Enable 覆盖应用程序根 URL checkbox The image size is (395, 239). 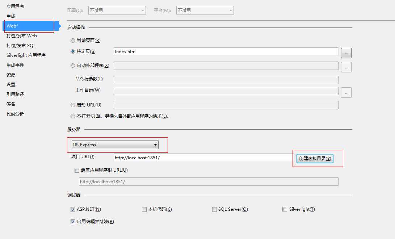tap(77, 171)
